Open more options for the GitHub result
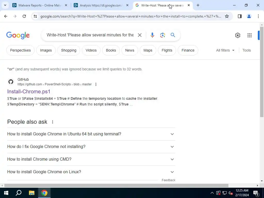Viewport: 264px width, 198px height. tap(96, 84)
